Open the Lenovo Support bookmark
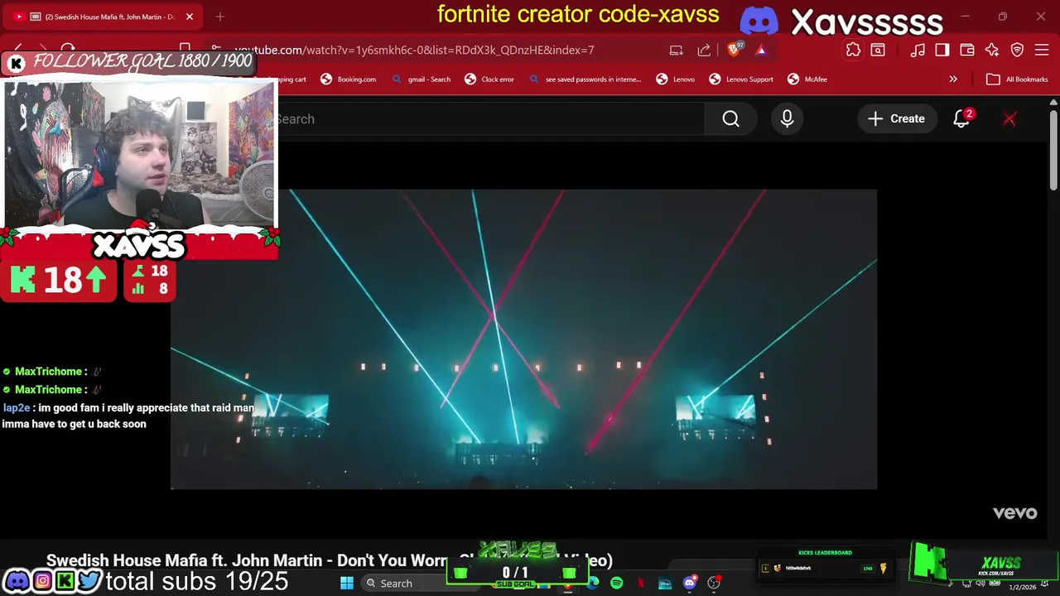 click(x=741, y=79)
